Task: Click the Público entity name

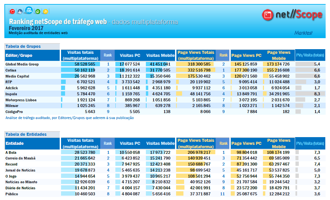Action: (12, 194)
